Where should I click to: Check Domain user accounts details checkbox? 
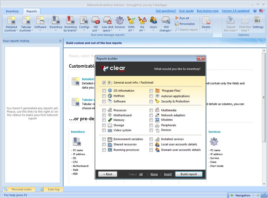[151, 150]
